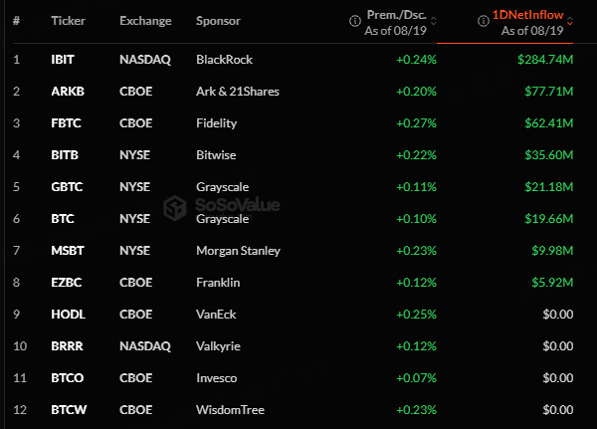597x429 pixels.
Task: Click the # rank column header
Action: (16, 21)
